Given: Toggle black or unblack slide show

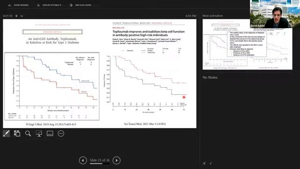Looking at the screenshot, I should coord(39,133).
